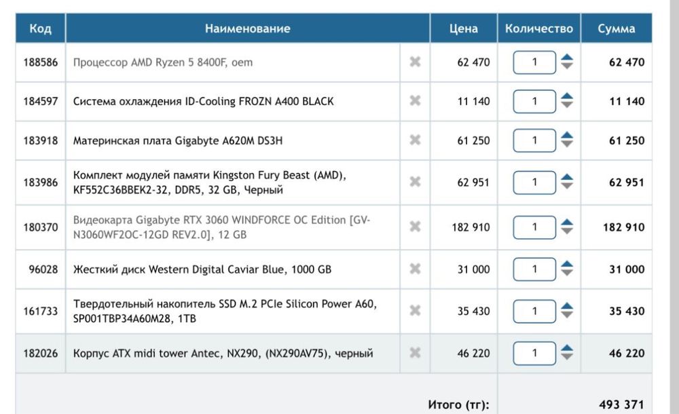Increase quantity of Silicon Power A60 SSD
The height and width of the screenshot is (414, 679).
tap(567, 306)
